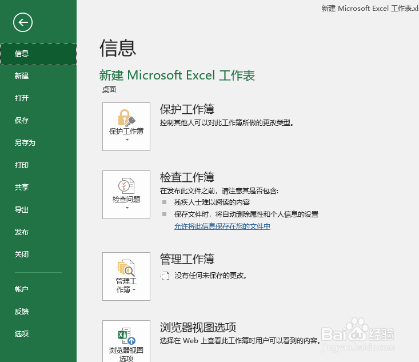The width and height of the screenshot is (419, 362).
Task: Click the green 新建 Microsoft Excel 工作表 file title
Action: 177,75
